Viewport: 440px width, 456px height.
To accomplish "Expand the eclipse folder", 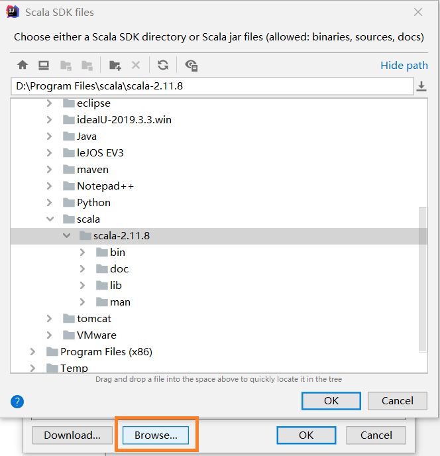I will tap(50, 103).
